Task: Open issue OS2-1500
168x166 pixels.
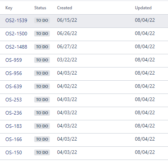Action: pyautogui.click(x=16, y=34)
